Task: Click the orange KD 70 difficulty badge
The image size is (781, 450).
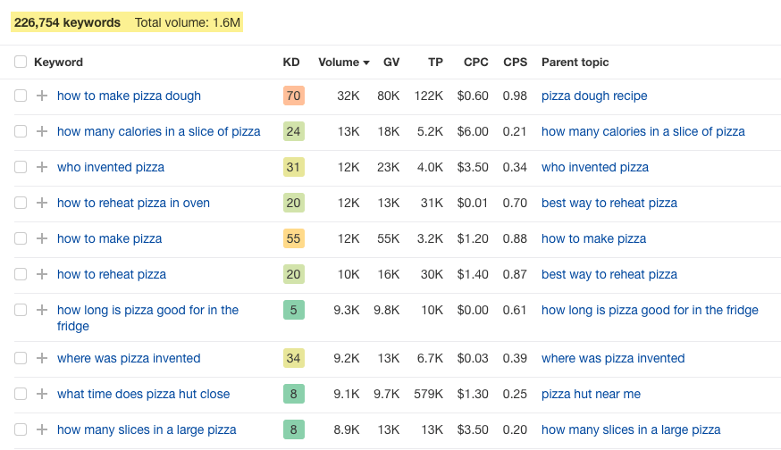Action: click(x=293, y=96)
